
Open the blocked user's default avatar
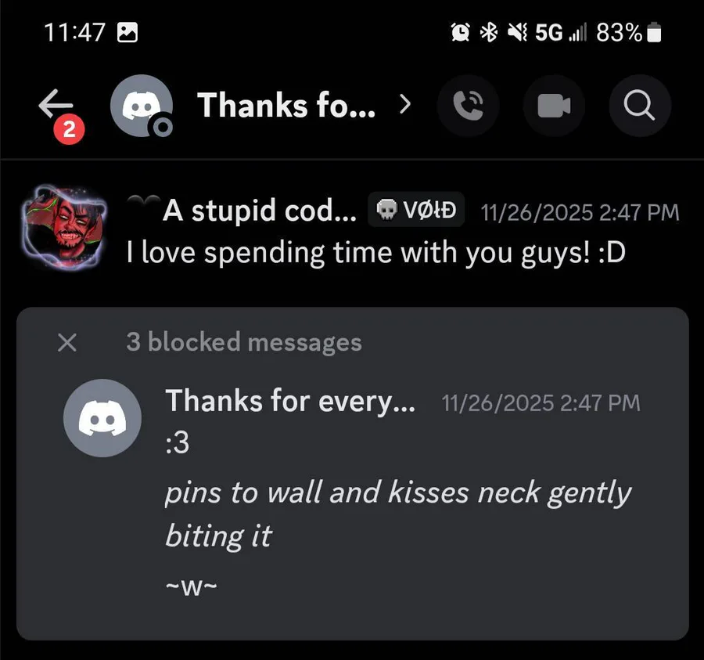(102, 418)
